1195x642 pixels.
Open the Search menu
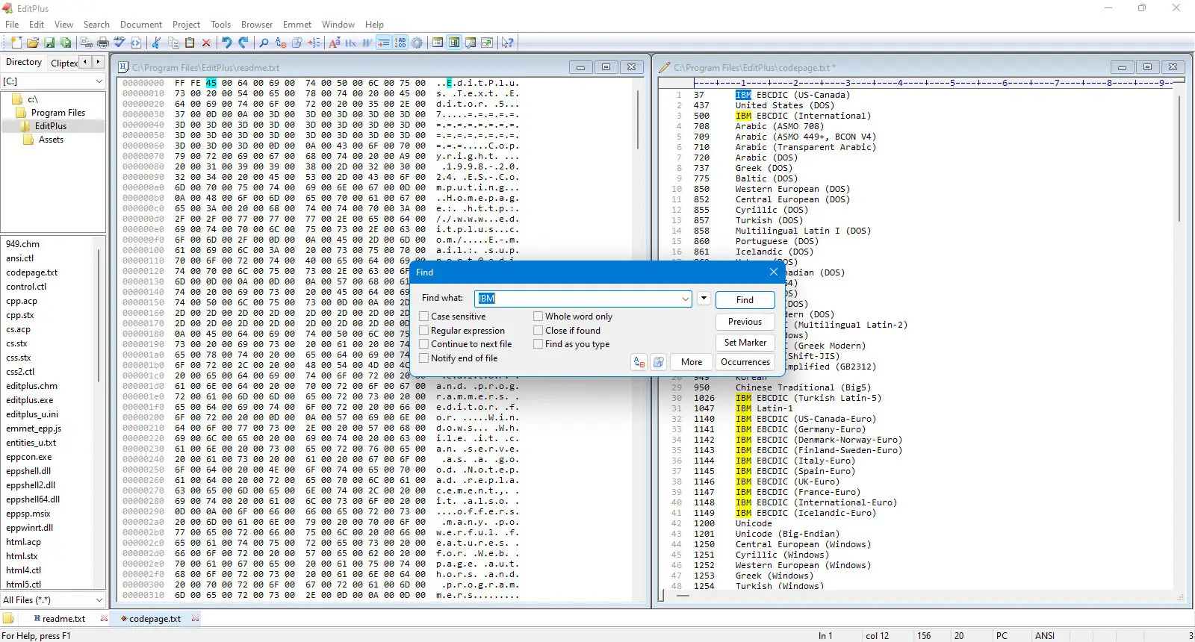96,25
